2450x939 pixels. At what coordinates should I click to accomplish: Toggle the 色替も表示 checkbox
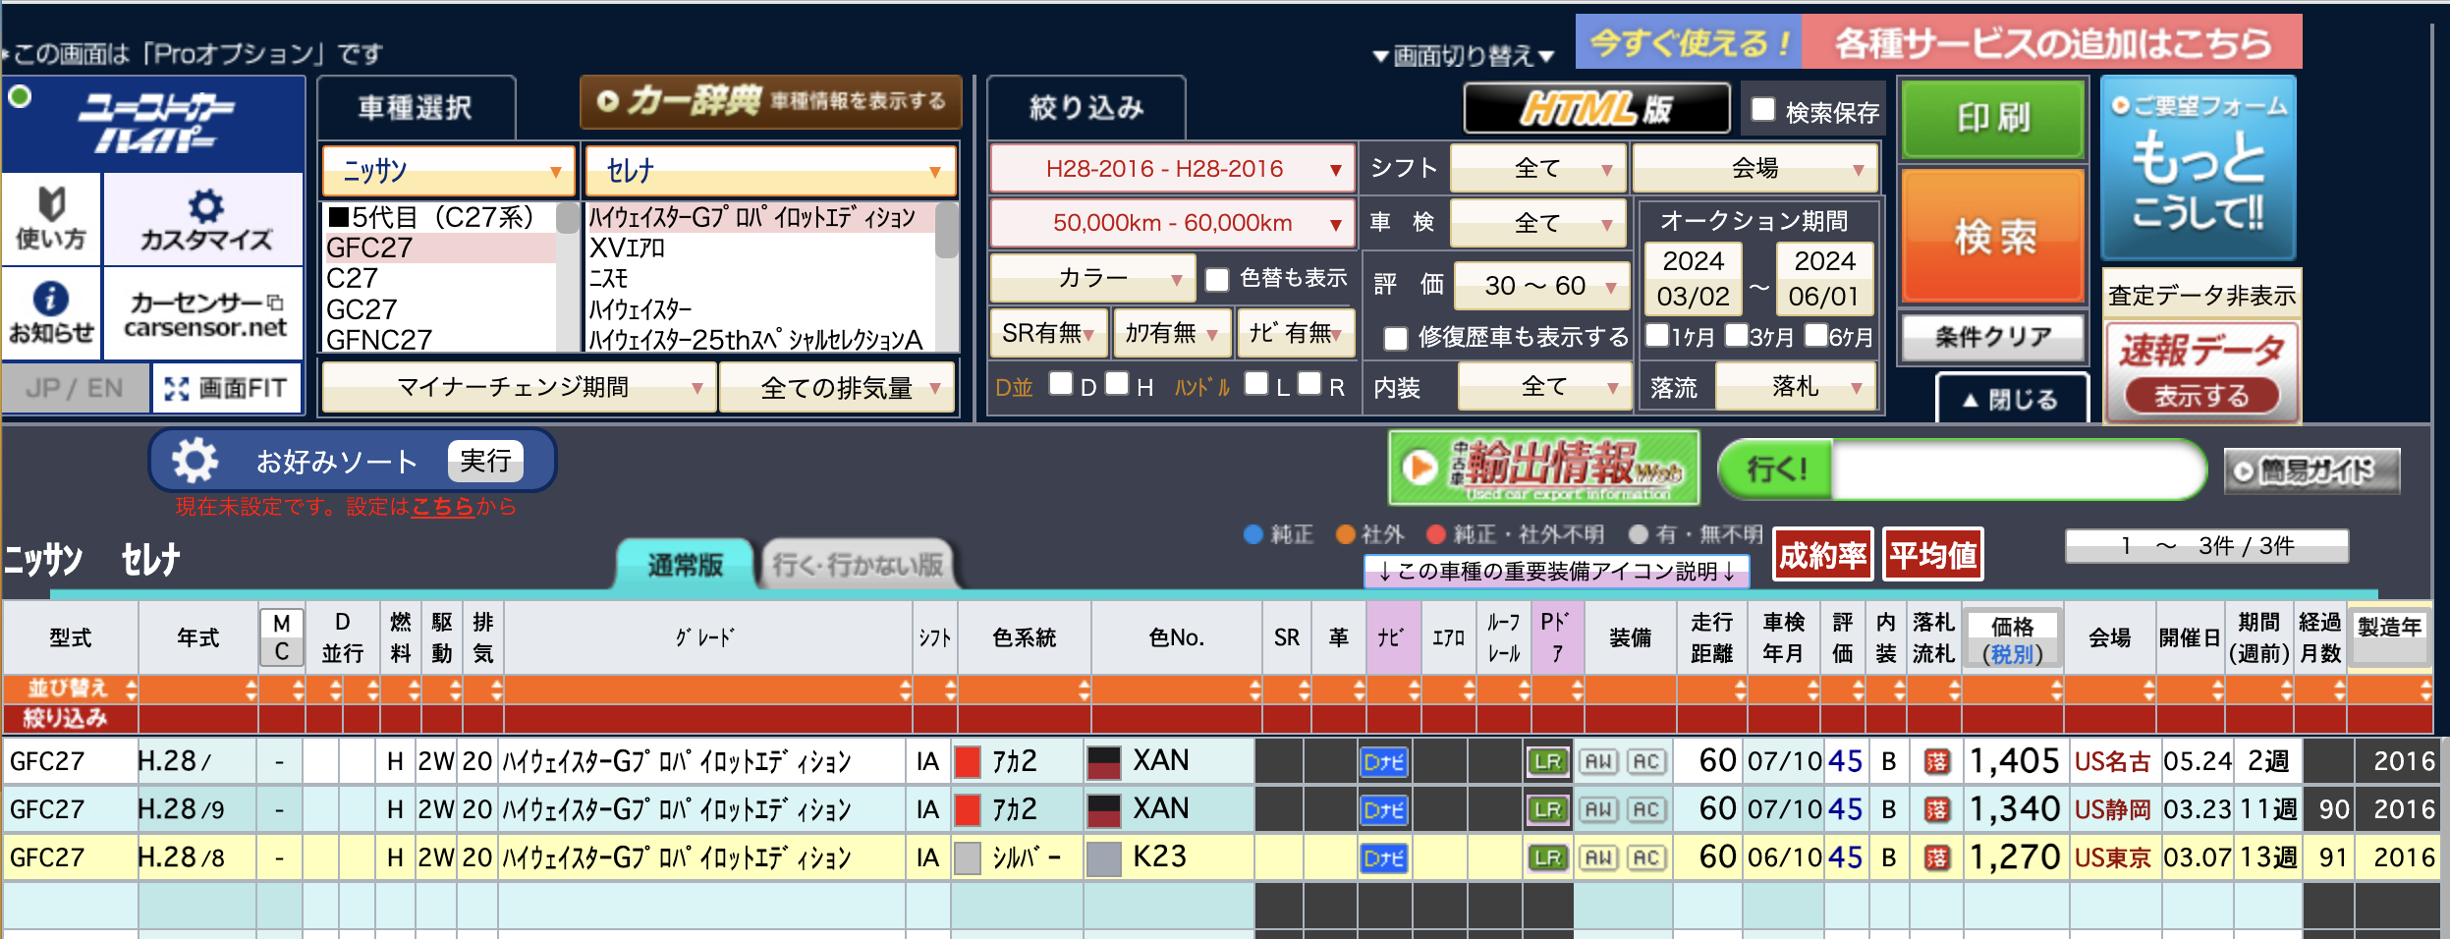click(x=1217, y=280)
